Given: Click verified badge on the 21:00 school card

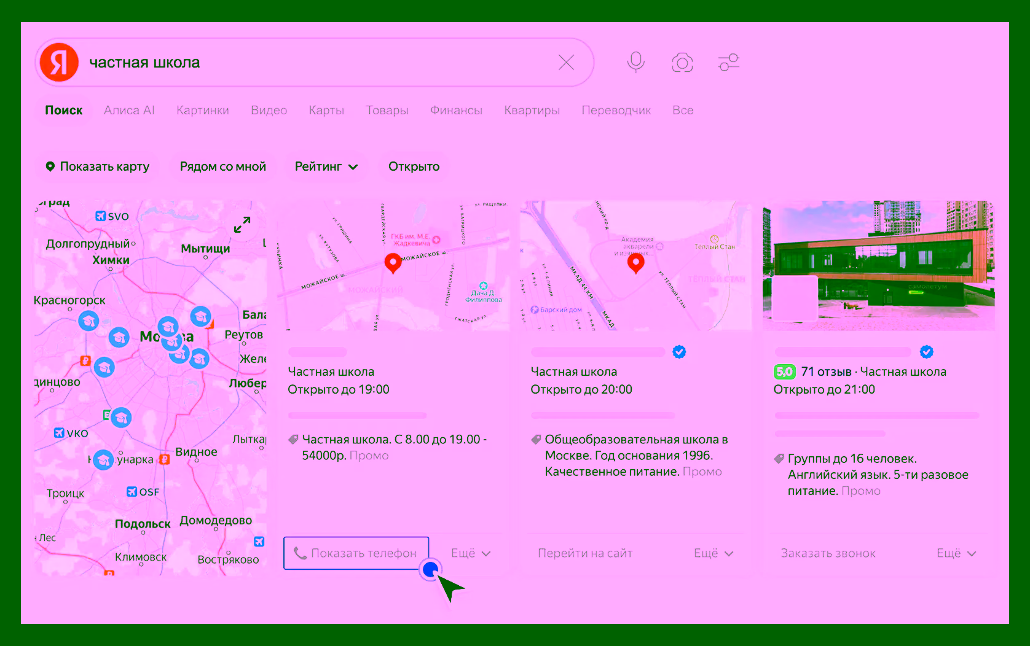Looking at the screenshot, I should click(x=927, y=352).
